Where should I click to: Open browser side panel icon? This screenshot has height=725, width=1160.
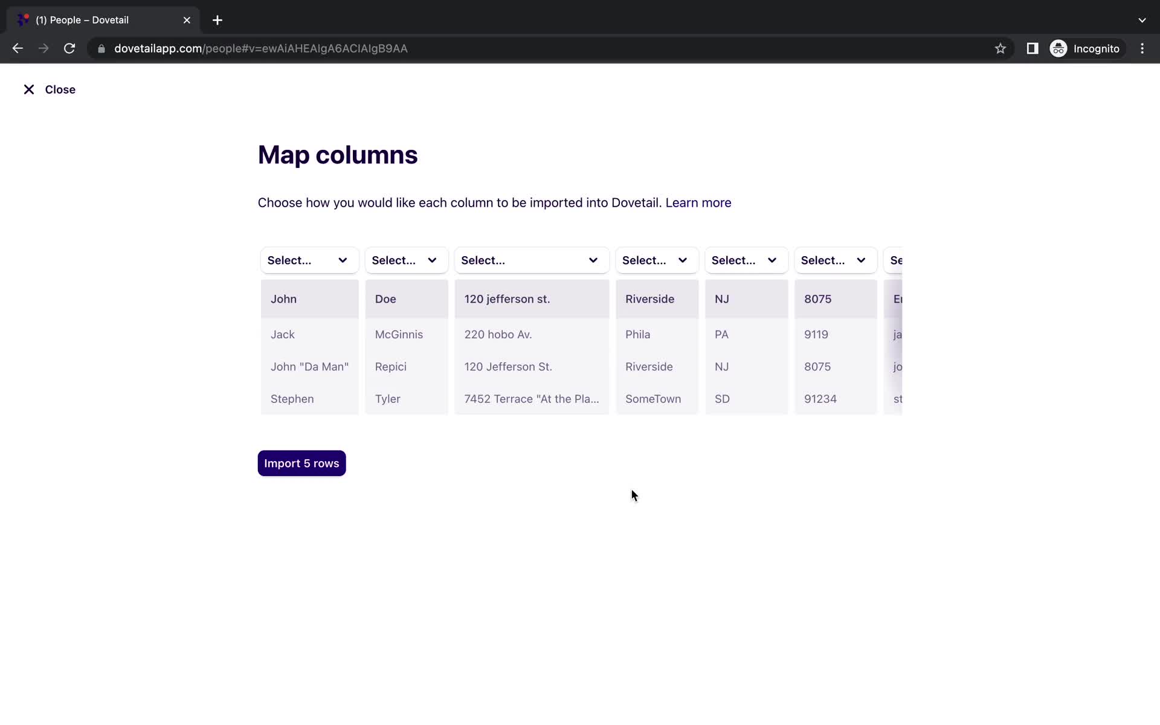(1033, 48)
